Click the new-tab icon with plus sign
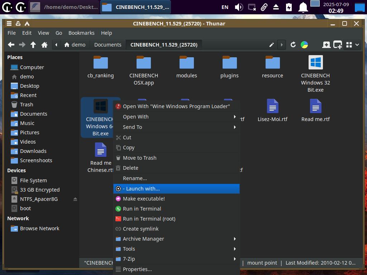The height and width of the screenshot is (275, 367). (326, 45)
